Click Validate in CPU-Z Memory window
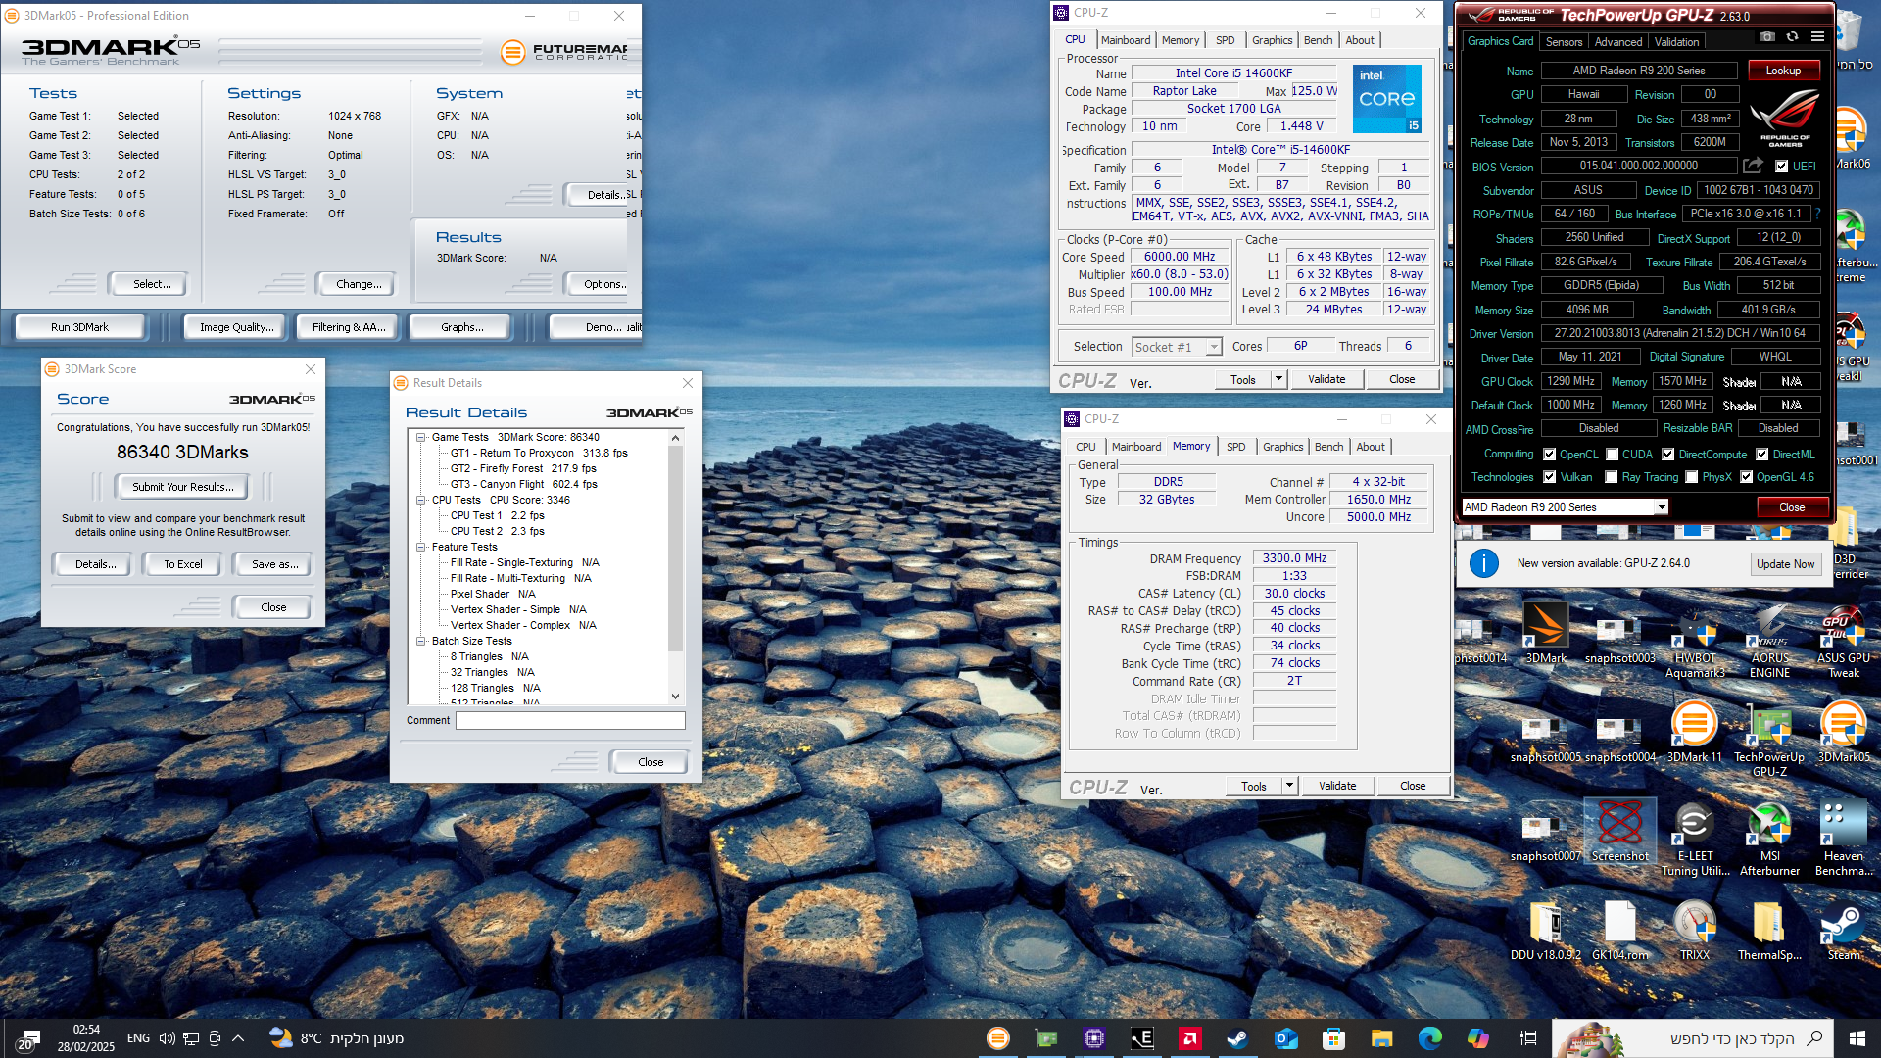The width and height of the screenshot is (1881, 1058). [x=1337, y=786]
